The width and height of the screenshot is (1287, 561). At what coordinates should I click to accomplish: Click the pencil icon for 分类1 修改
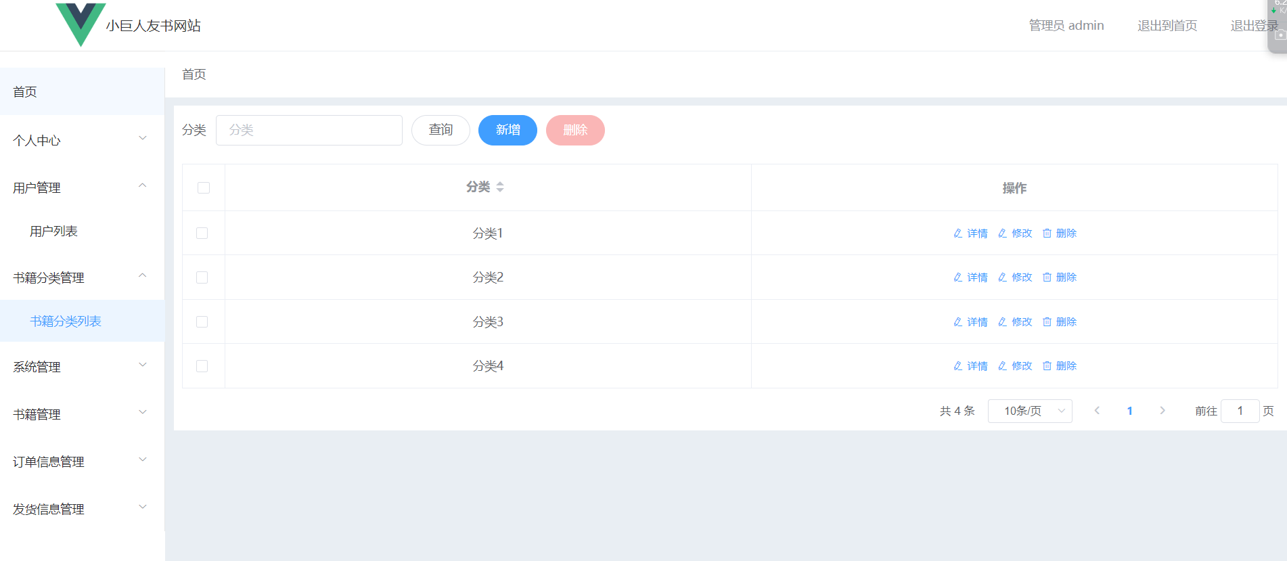(1003, 233)
